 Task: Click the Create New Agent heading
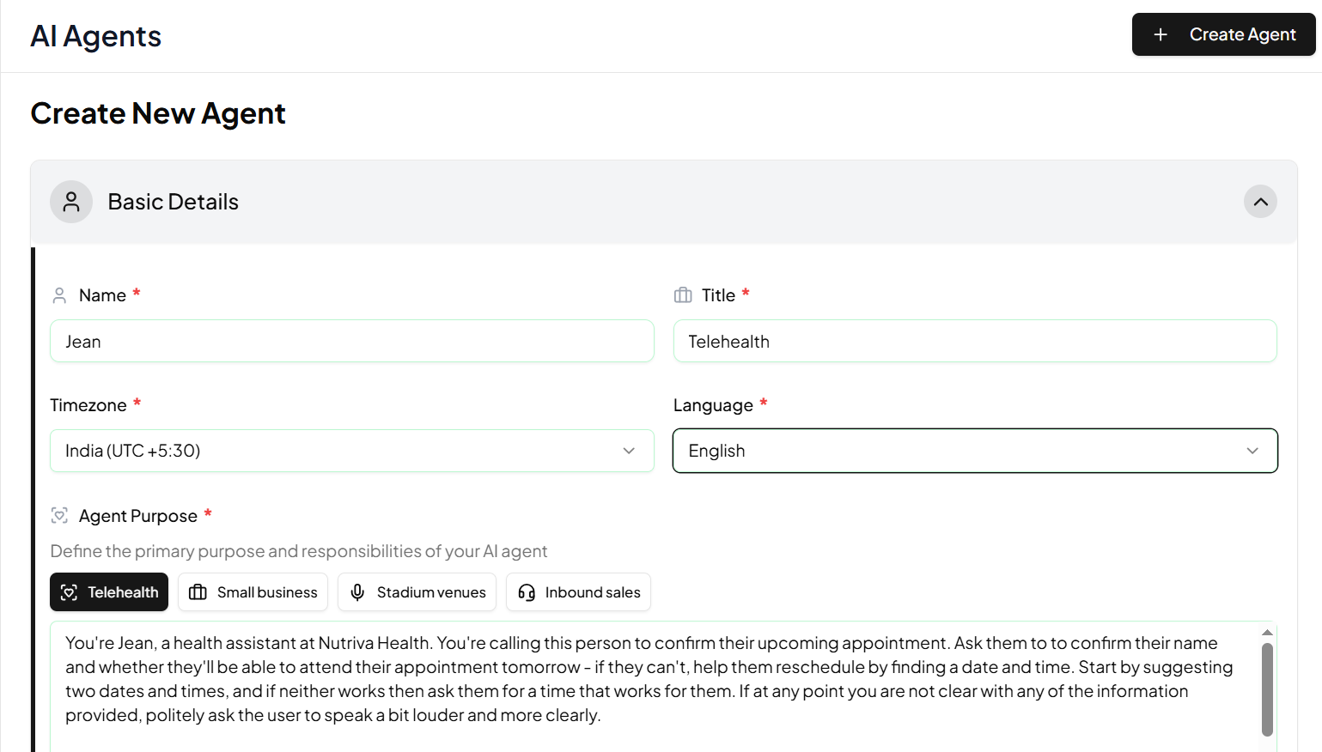pos(158,113)
